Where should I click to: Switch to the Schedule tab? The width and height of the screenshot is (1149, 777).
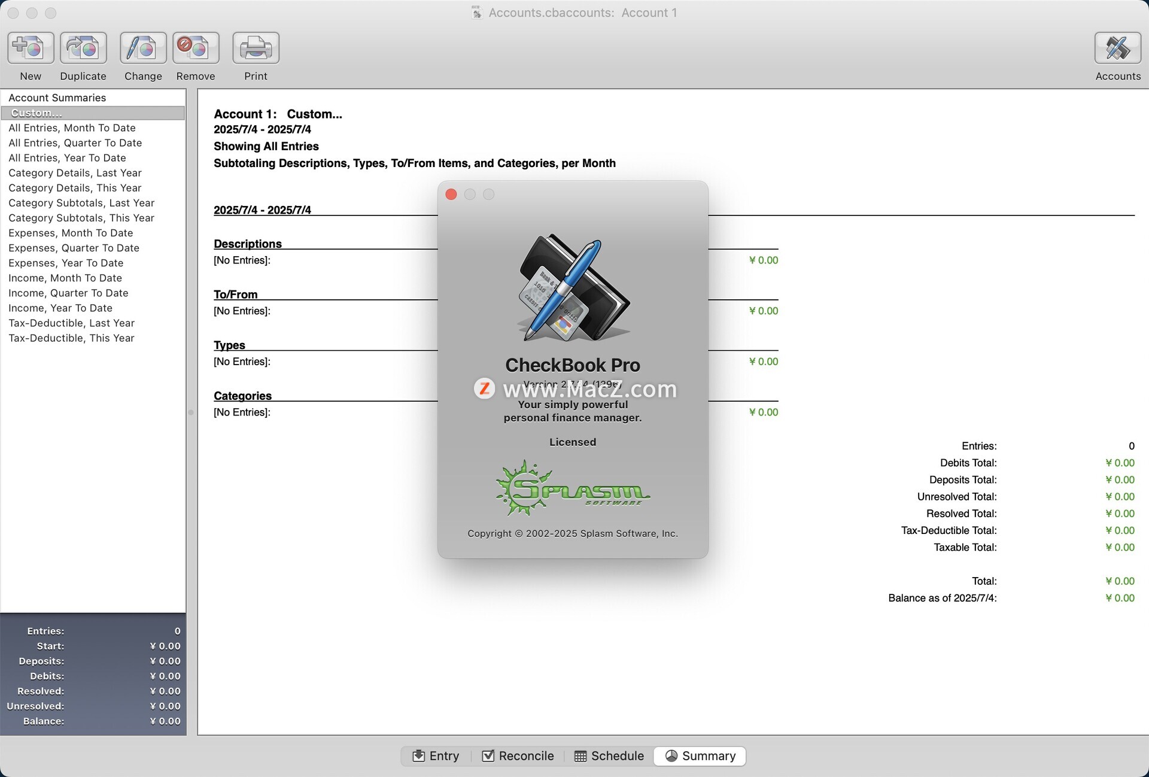(x=609, y=756)
